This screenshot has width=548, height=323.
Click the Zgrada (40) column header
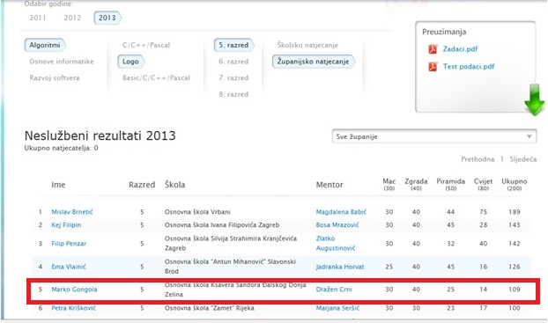pyautogui.click(x=416, y=184)
